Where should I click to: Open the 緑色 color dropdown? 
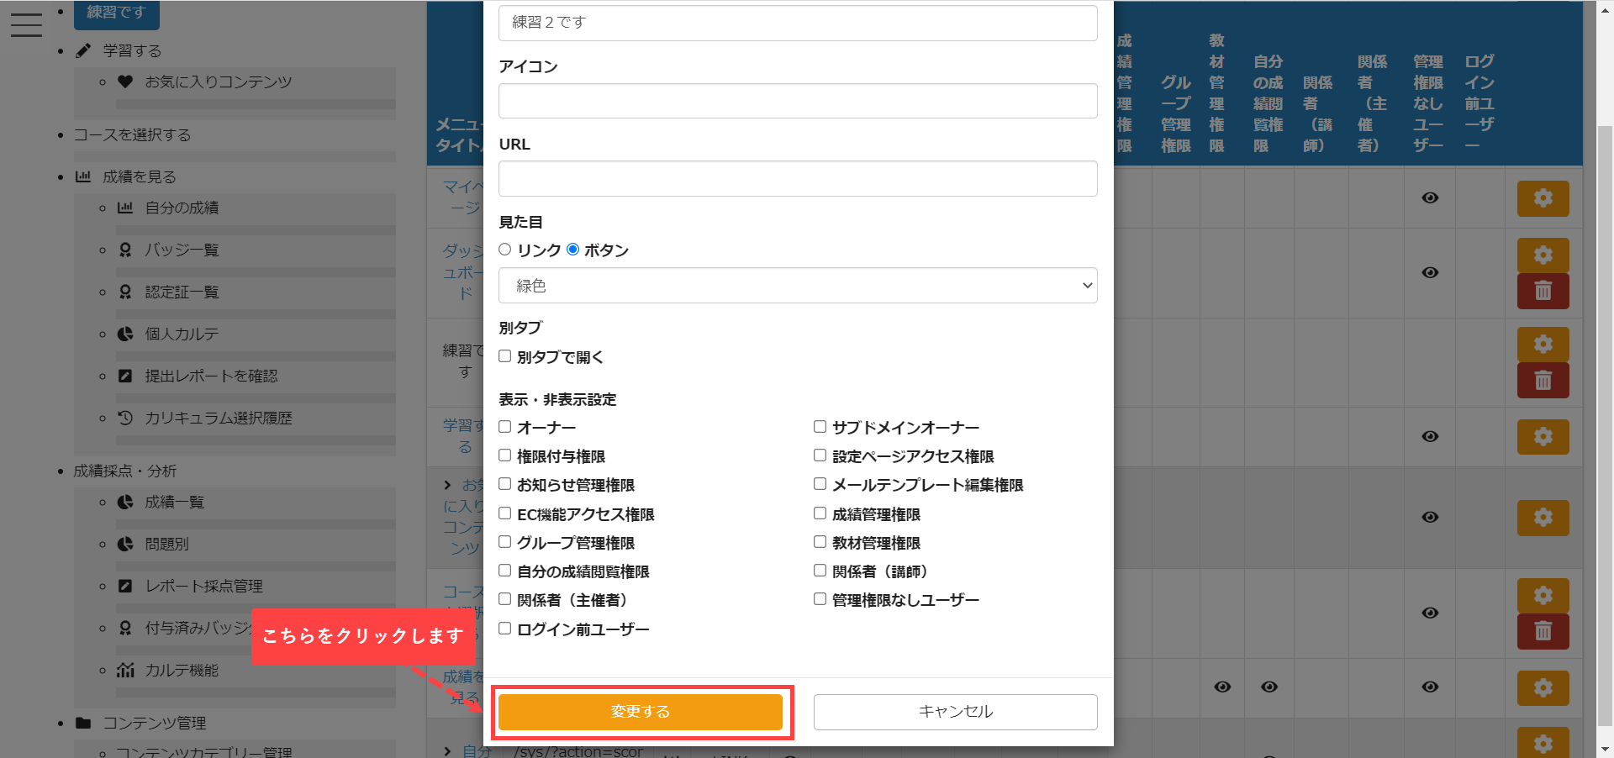click(x=797, y=286)
